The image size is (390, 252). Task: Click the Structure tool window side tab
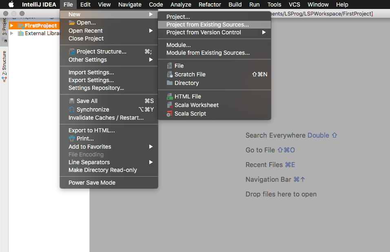click(4, 67)
